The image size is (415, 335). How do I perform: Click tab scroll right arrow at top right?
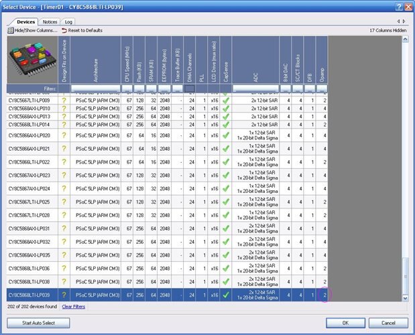click(405, 21)
